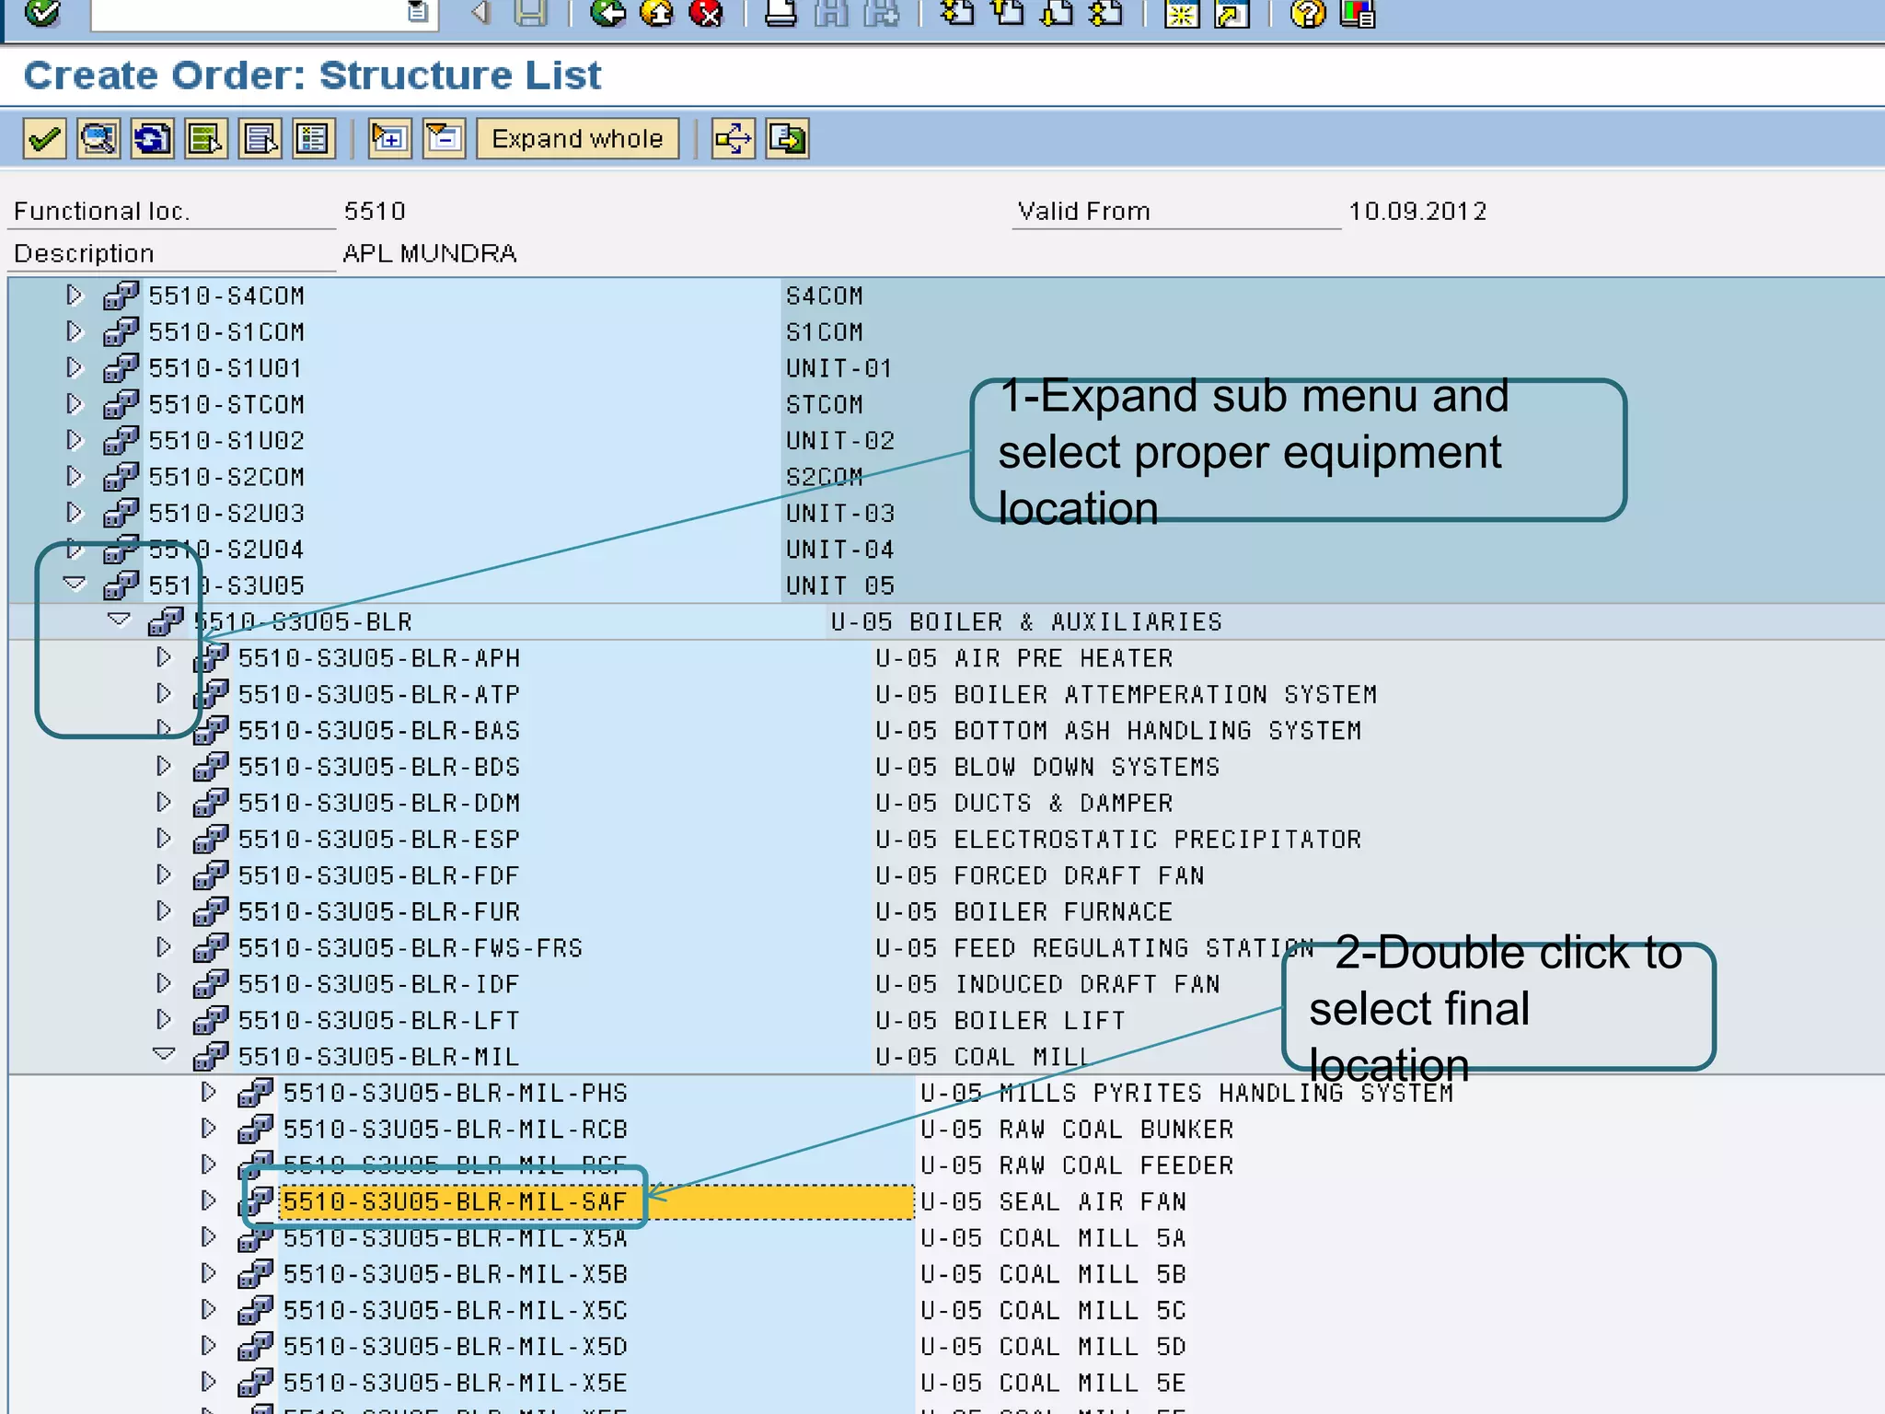
Task: Click the Save floppy disk icon
Action: (x=531, y=12)
